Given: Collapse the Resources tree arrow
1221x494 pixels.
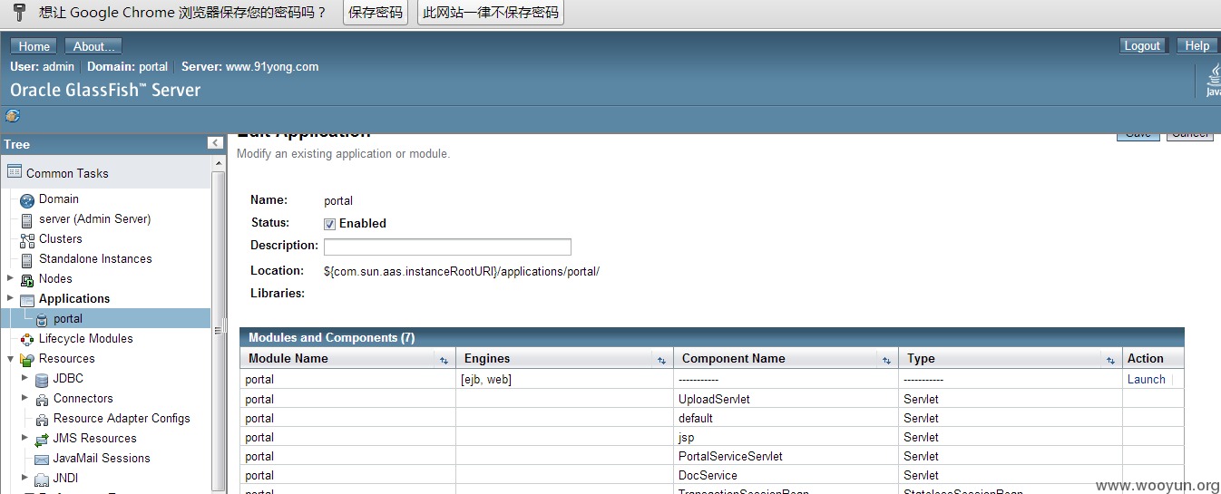Looking at the screenshot, I should point(10,358).
